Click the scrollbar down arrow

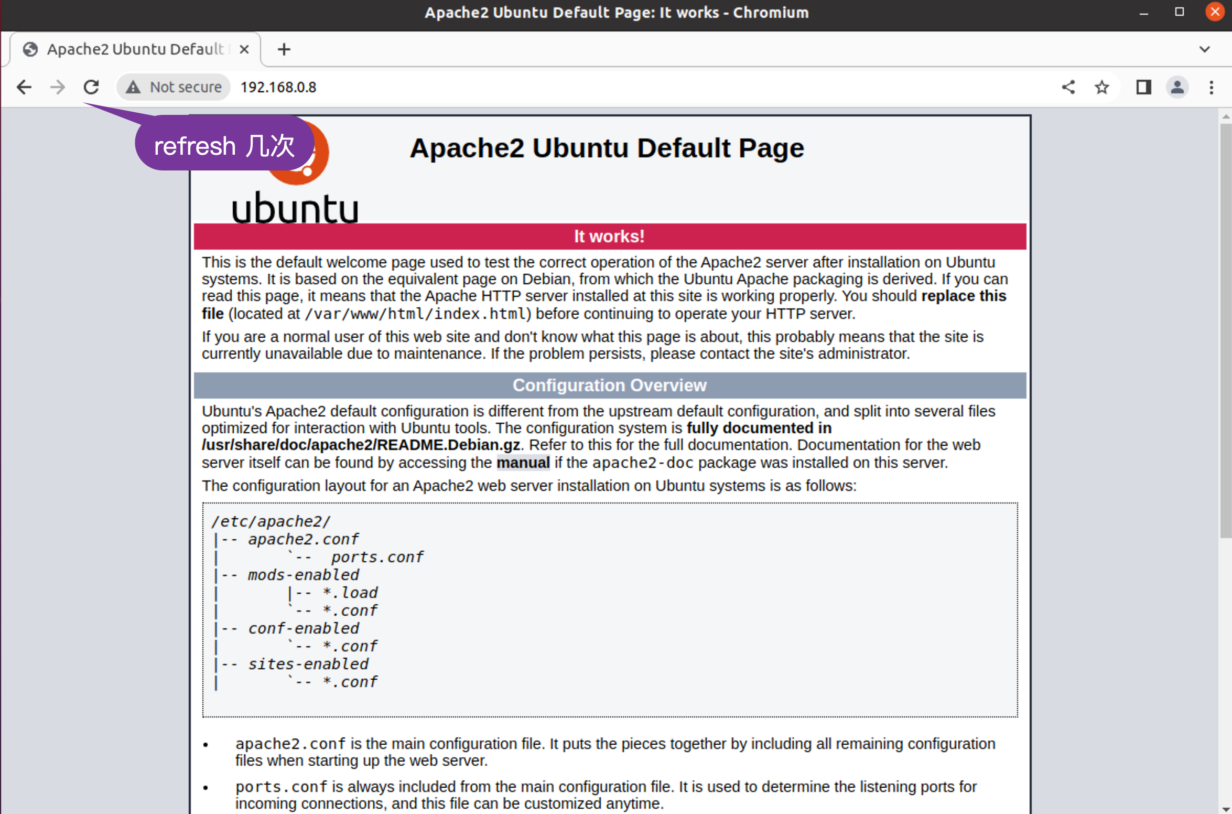pos(1225,808)
